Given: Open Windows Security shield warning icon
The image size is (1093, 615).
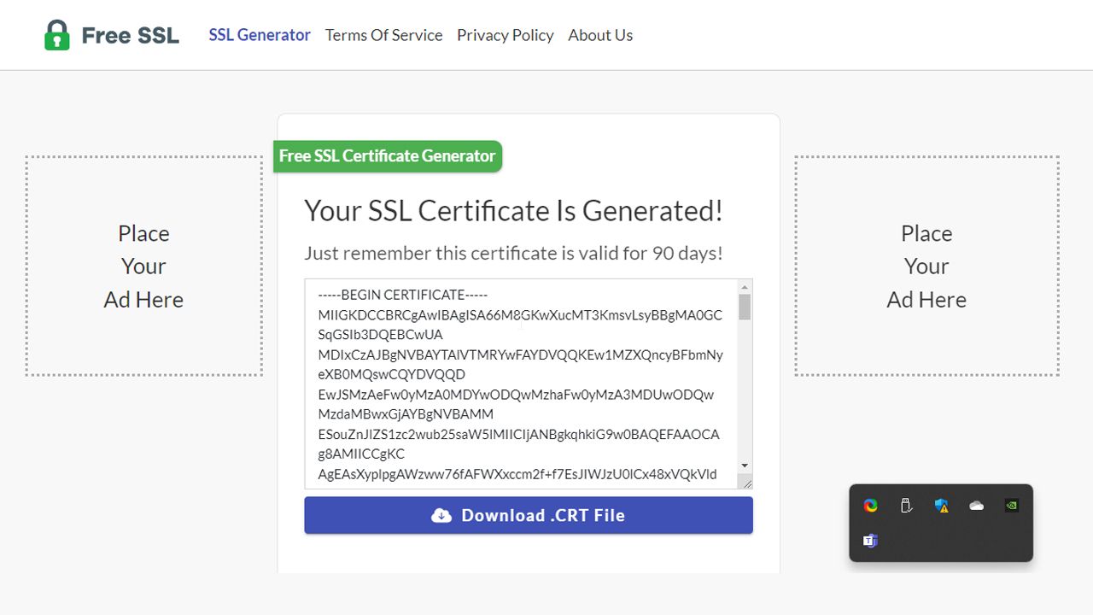Looking at the screenshot, I should [x=941, y=506].
